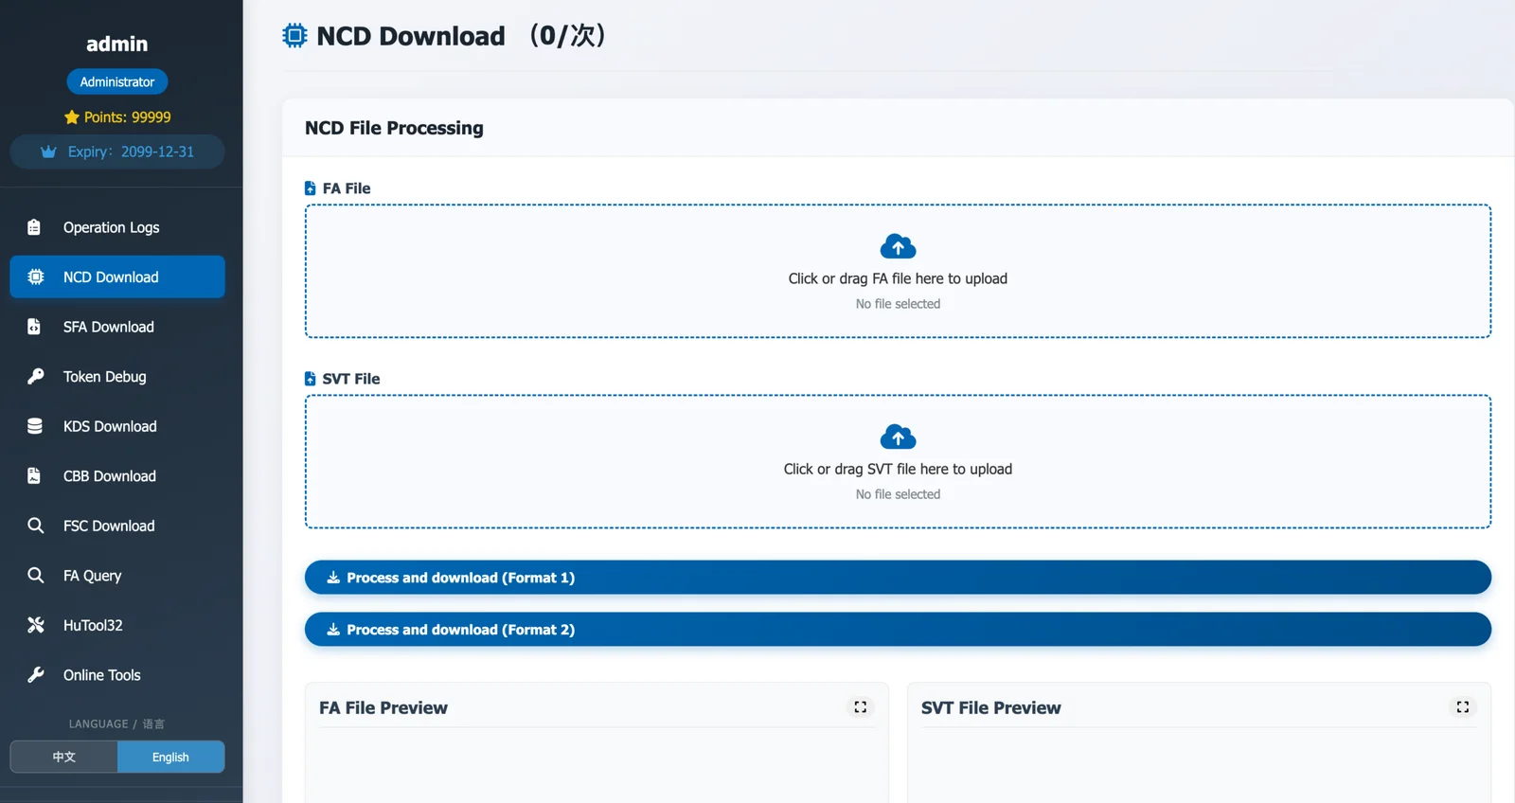Screen dimensions: 1515x803
Task: Go to FSC Download page
Action: (117, 526)
